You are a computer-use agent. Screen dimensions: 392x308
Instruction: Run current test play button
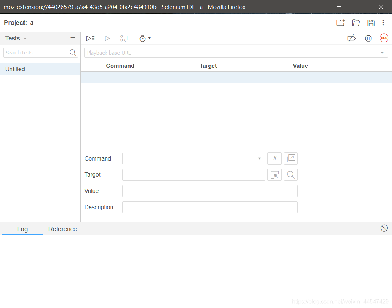click(107, 38)
